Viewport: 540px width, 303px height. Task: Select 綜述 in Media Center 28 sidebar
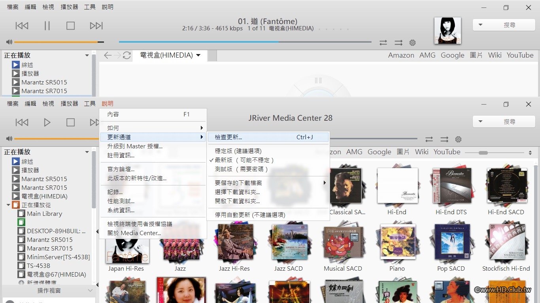(x=27, y=162)
